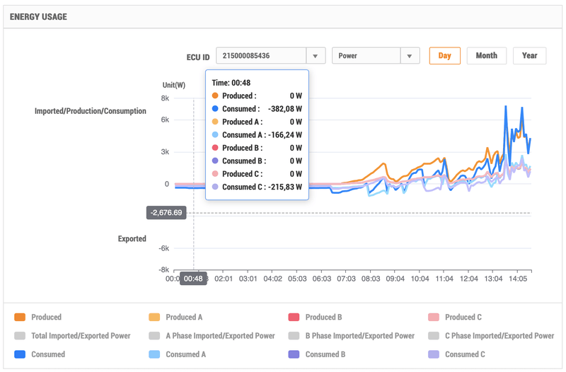Click the 00:48 time axis marker
The height and width of the screenshot is (372, 566).
193,279
